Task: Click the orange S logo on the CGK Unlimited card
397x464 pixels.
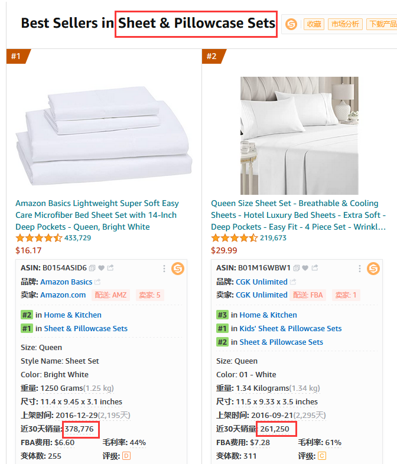Action: (373, 269)
